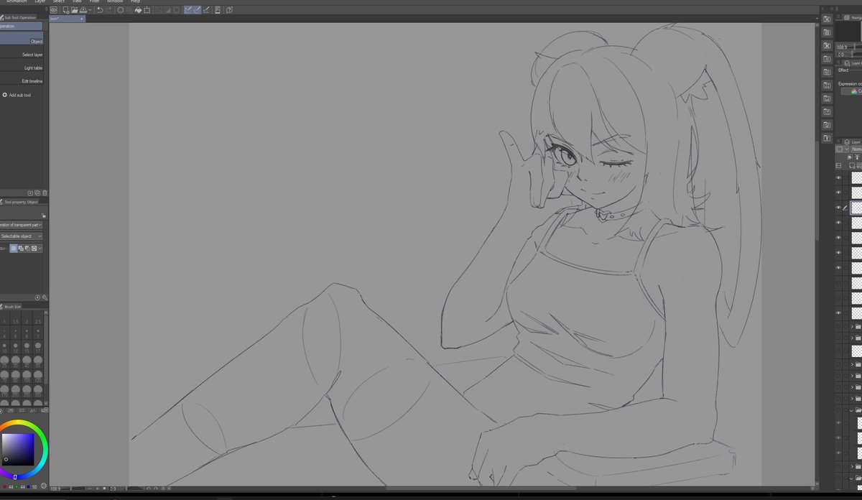Open the View menu
The height and width of the screenshot is (500, 862).
[77, 1]
